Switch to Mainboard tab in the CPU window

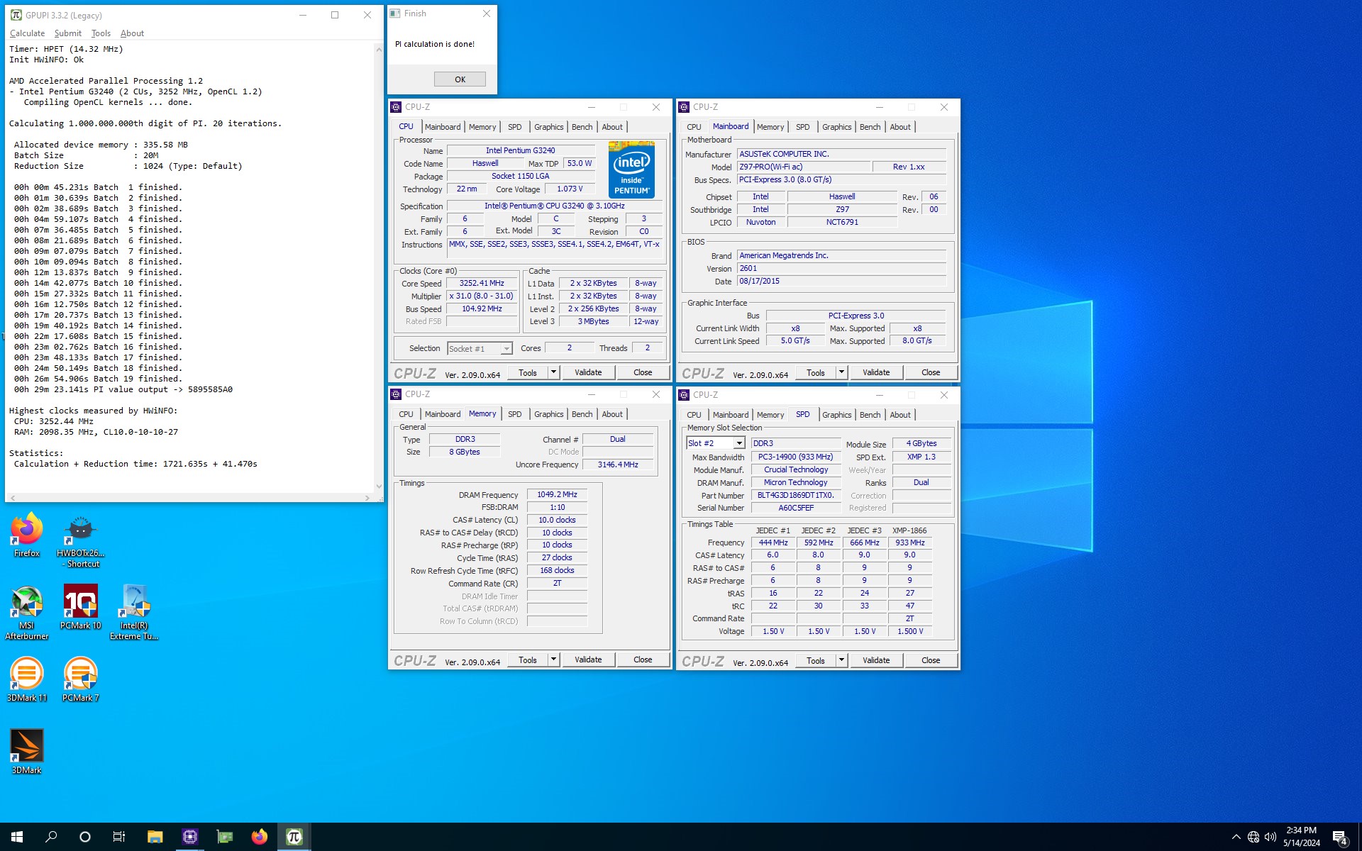tap(443, 127)
